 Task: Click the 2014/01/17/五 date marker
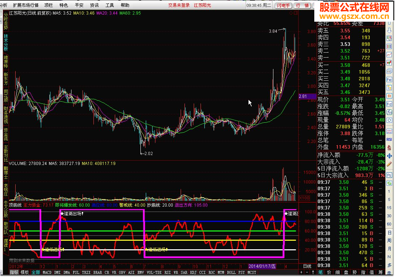click(262, 266)
